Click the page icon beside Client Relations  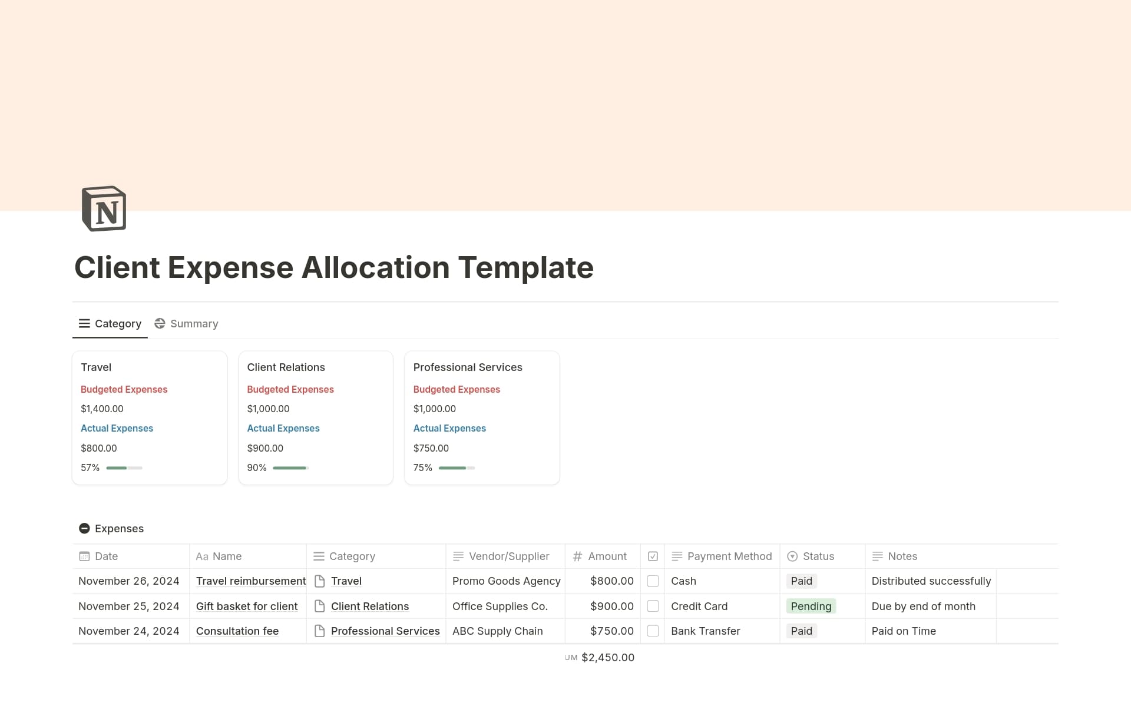coord(319,606)
